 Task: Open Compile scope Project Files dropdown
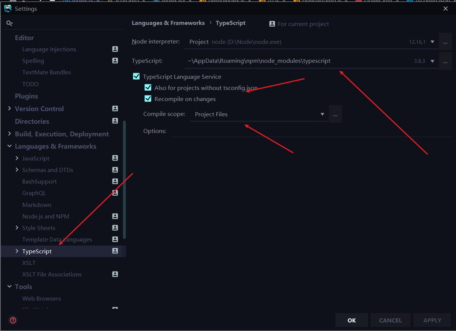259,114
